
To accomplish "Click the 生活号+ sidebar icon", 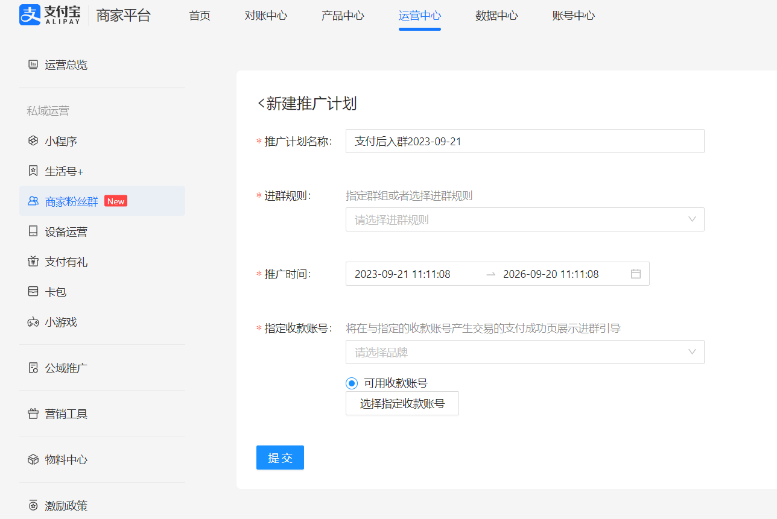I will (x=33, y=171).
